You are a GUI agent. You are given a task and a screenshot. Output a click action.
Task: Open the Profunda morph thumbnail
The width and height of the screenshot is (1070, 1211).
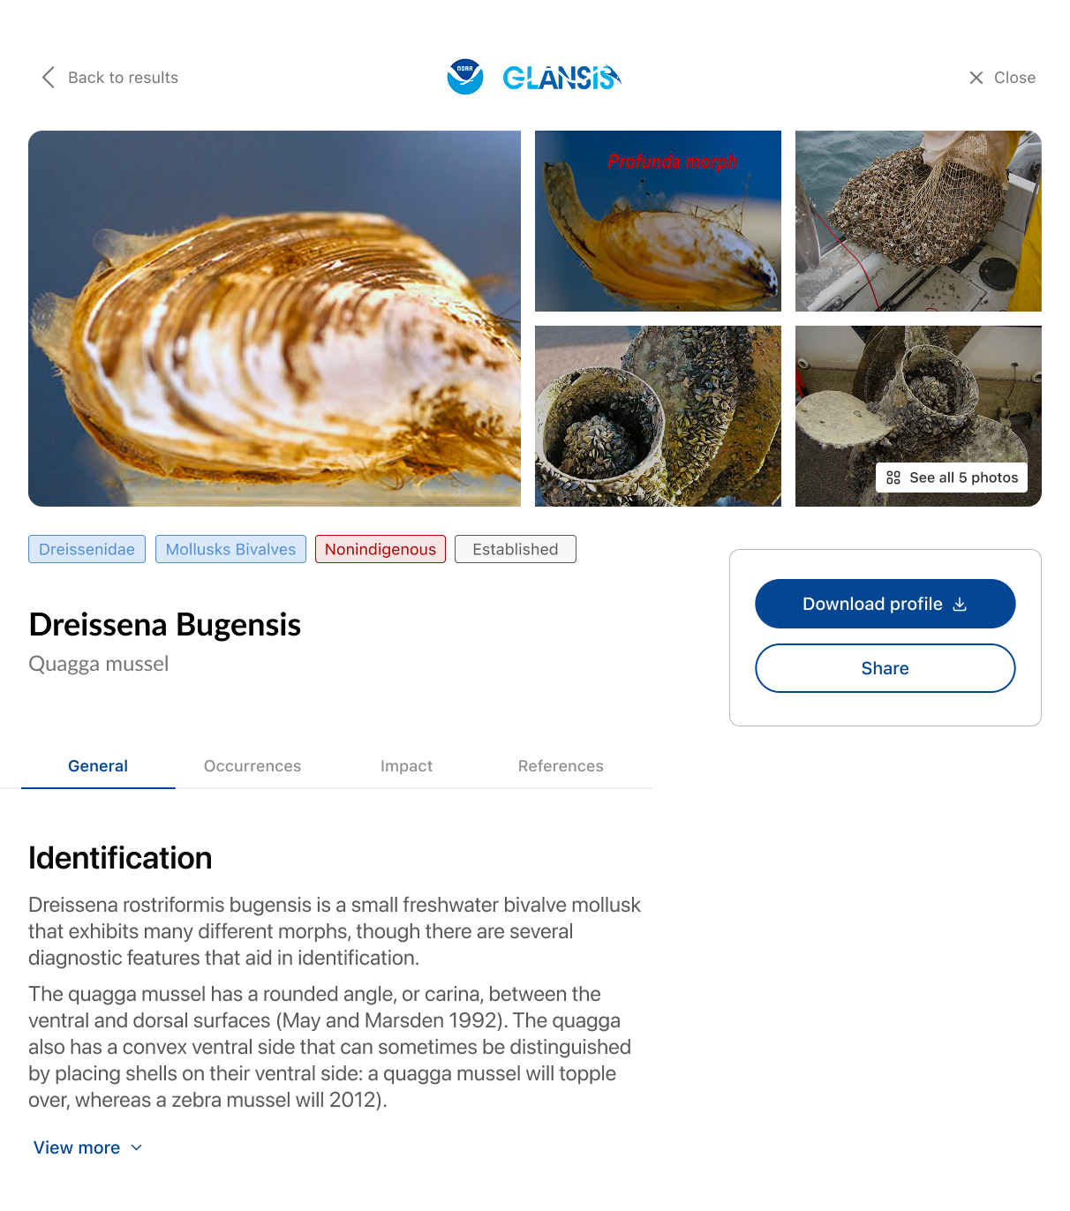tap(658, 221)
